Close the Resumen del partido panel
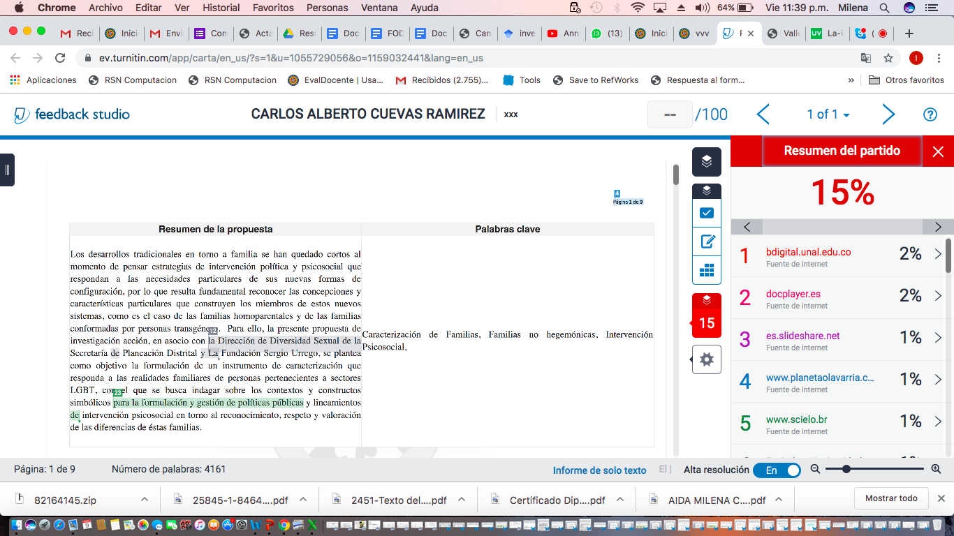954x536 pixels. pos(938,151)
